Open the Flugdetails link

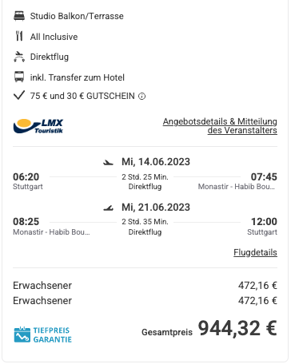coord(255,252)
